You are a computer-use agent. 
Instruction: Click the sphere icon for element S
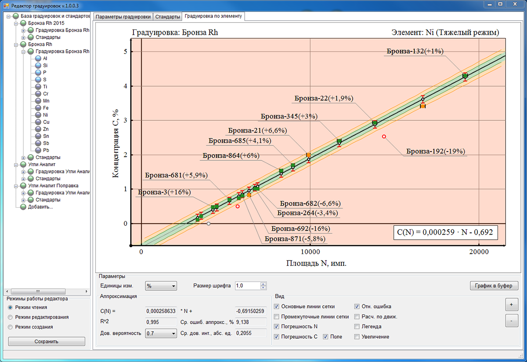(38, 80)
